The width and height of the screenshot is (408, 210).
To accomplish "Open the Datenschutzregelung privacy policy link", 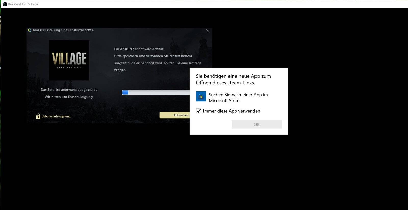I will click(56, 116).
